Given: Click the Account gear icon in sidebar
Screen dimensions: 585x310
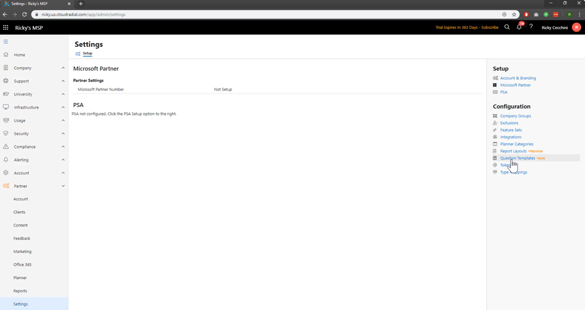Looking at the screenshot, I should [6, 173].
